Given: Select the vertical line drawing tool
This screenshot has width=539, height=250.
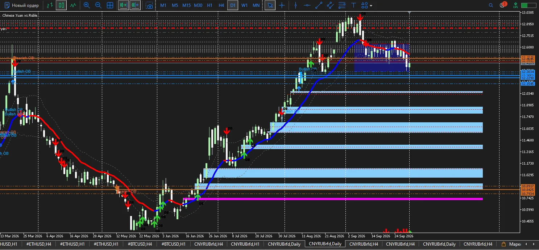Looking at the screenshot, I should 296,5.
